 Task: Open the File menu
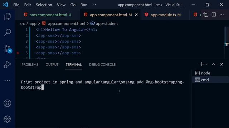[16, 5]
